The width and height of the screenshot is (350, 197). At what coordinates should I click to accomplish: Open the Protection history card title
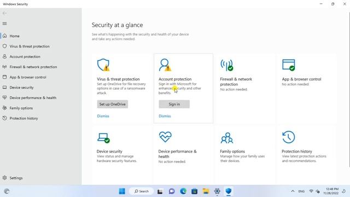(x=296, y=151)
